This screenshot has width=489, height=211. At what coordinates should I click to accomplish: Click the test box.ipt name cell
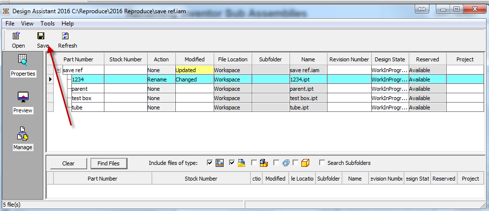pyautogui.click(x=308, y=98)
